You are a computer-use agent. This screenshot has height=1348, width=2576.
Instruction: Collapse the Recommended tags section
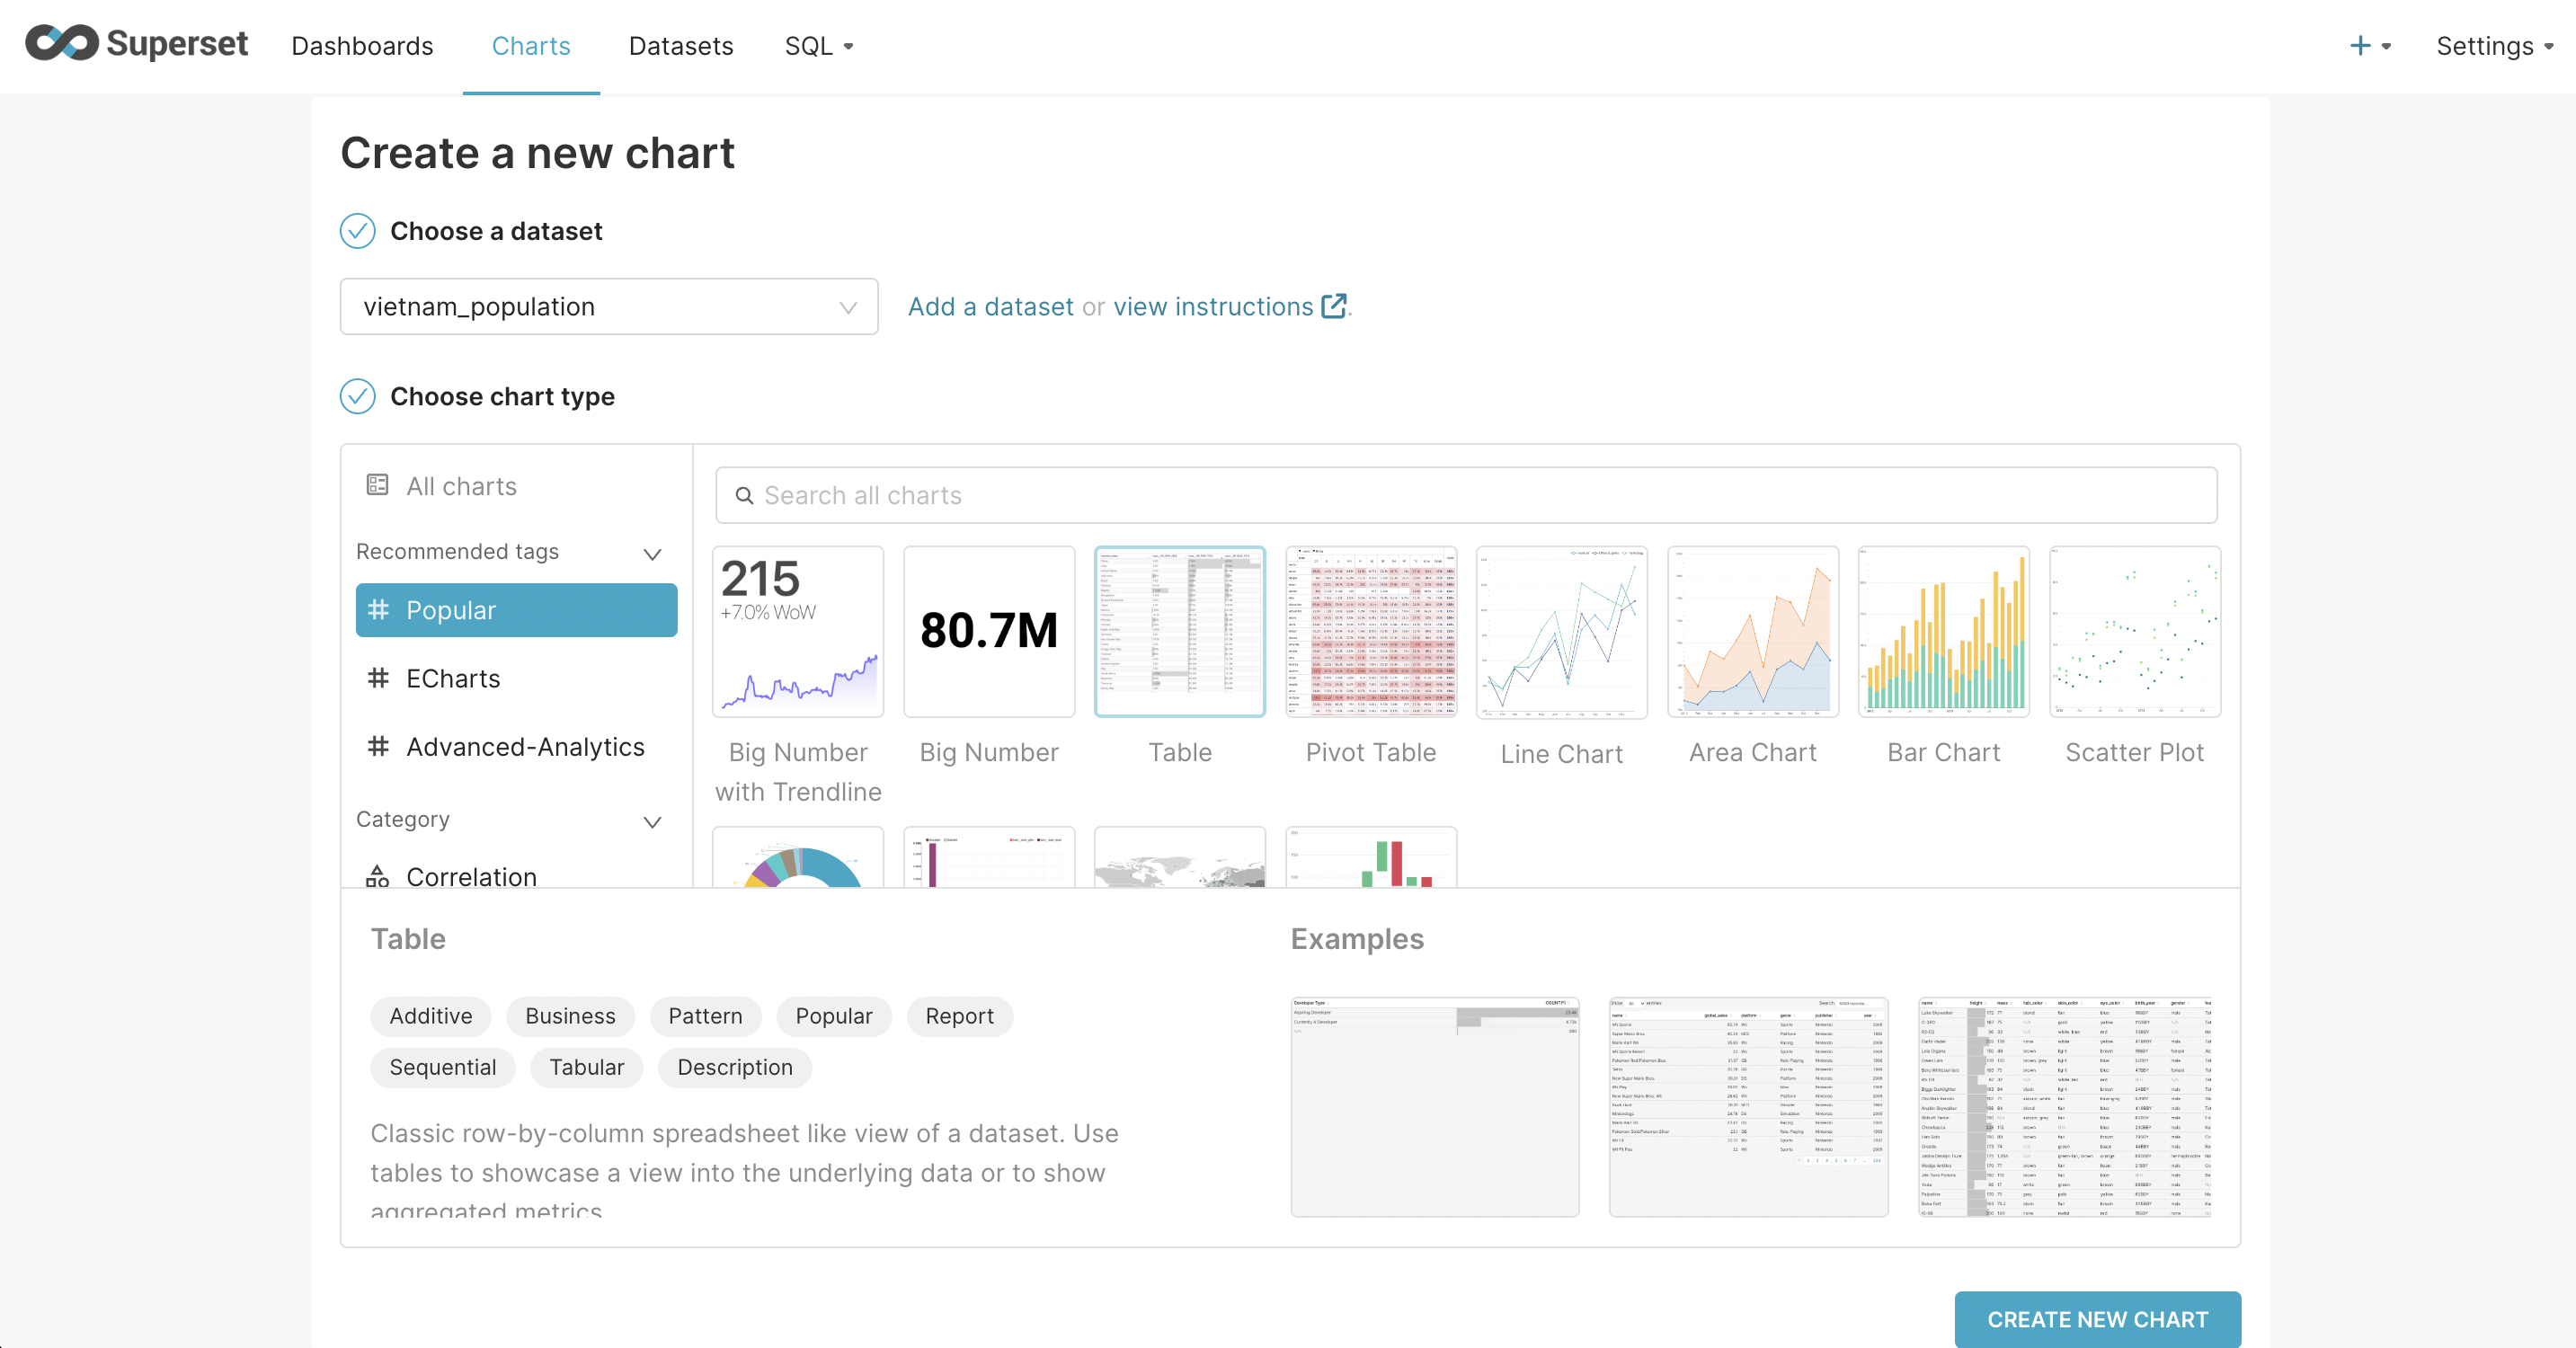(x=652, y=553)
